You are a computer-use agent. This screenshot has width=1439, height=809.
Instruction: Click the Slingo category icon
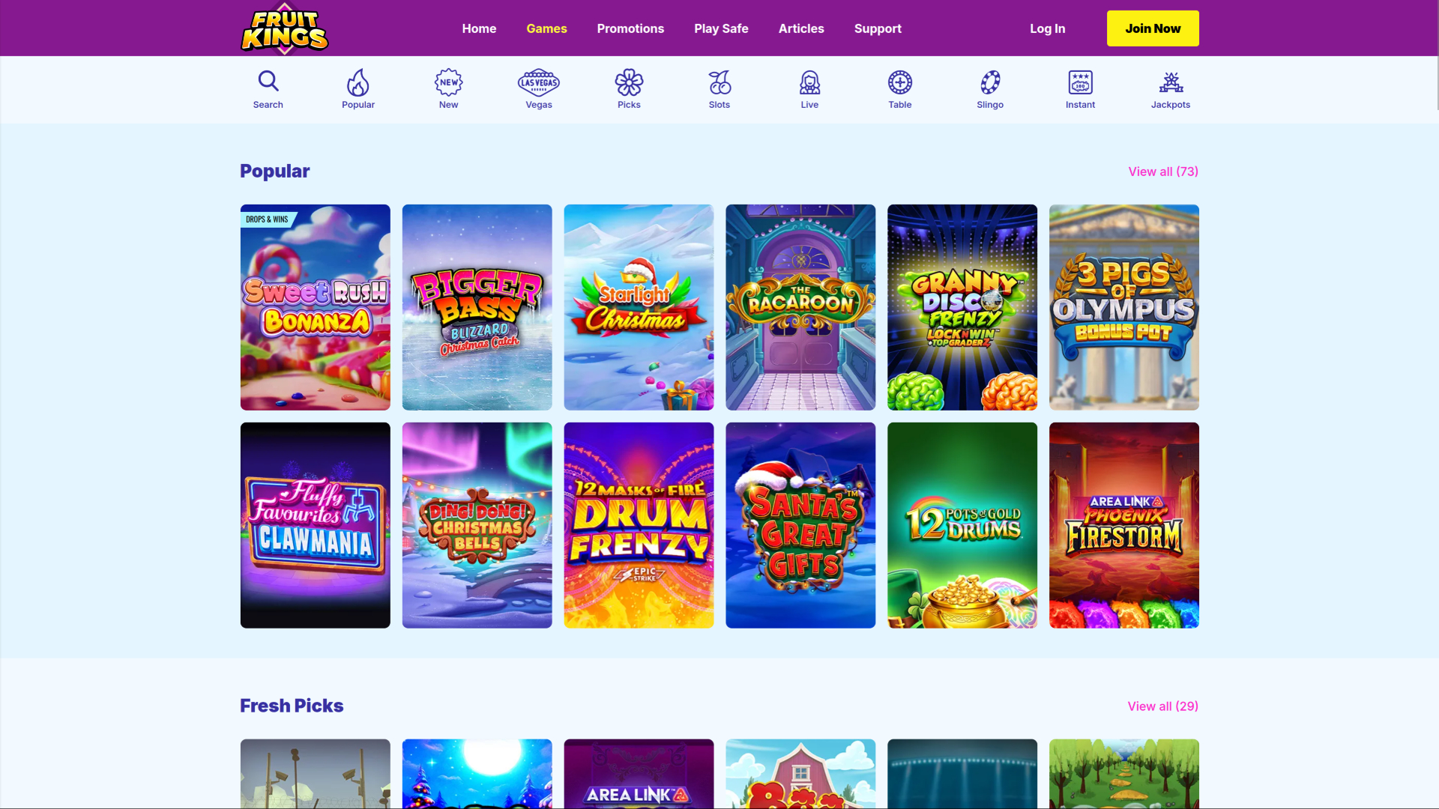(989, 81)
